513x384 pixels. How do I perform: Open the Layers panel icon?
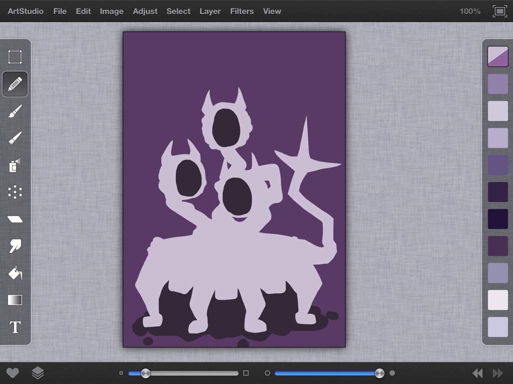pyautogui.click(x=38, y=373)
